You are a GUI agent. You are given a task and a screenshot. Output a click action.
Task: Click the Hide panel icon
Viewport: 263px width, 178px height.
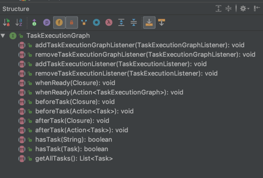[x=257, y=8]
